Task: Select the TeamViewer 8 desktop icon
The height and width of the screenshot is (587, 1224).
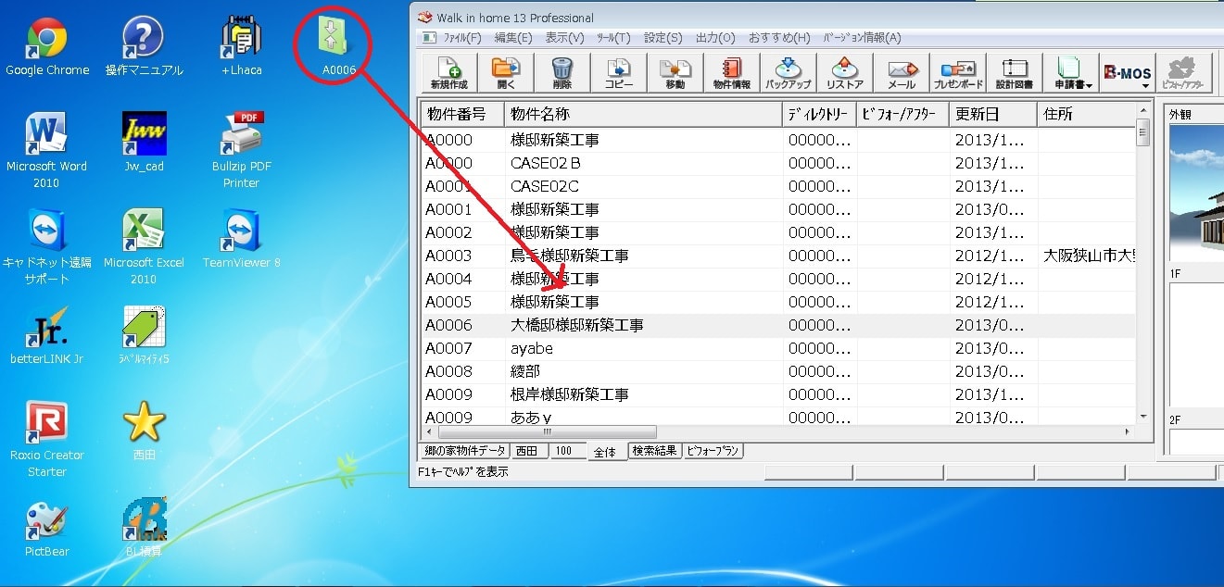Action: point(241,239)
